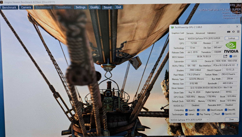Click the FPS counter in Heaven
This screenshot has width=242, height=137.
point(235,5)
